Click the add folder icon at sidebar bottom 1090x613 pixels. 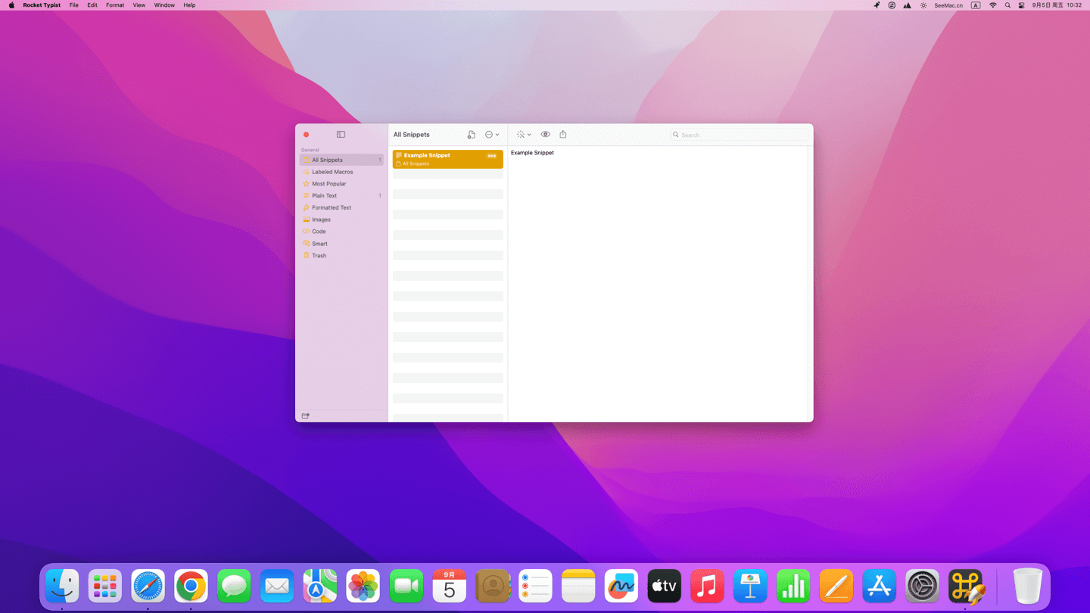click(x=306, y=415)
